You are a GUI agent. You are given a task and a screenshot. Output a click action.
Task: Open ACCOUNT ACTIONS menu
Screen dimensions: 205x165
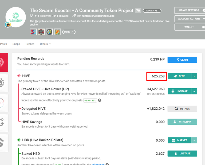190,19
